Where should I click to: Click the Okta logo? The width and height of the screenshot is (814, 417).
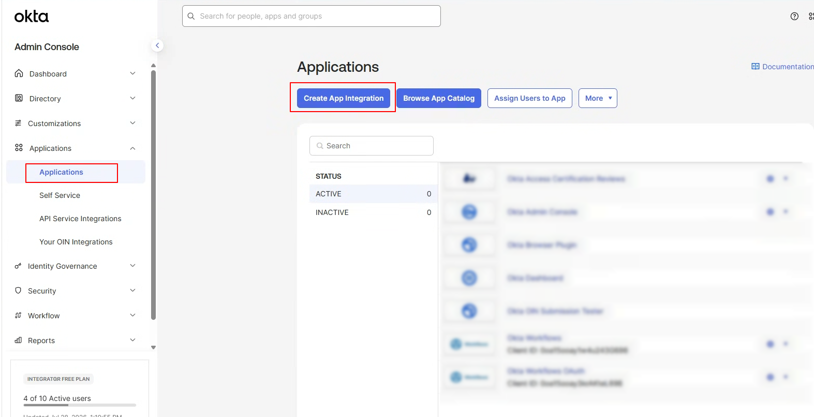32,17
